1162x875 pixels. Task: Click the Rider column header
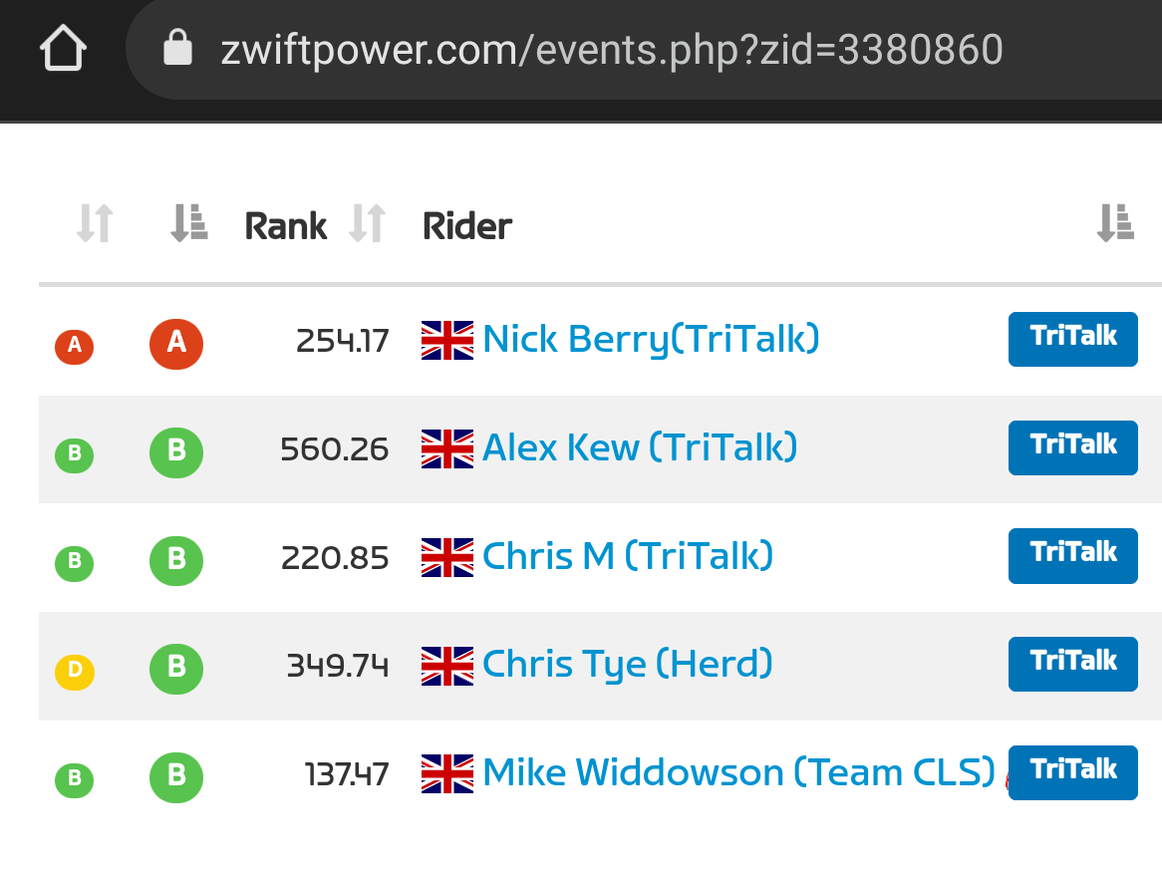tap(466, 226)
